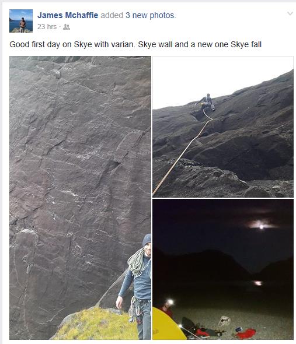Click the red sleeping bag on the beach

[246, 334]
